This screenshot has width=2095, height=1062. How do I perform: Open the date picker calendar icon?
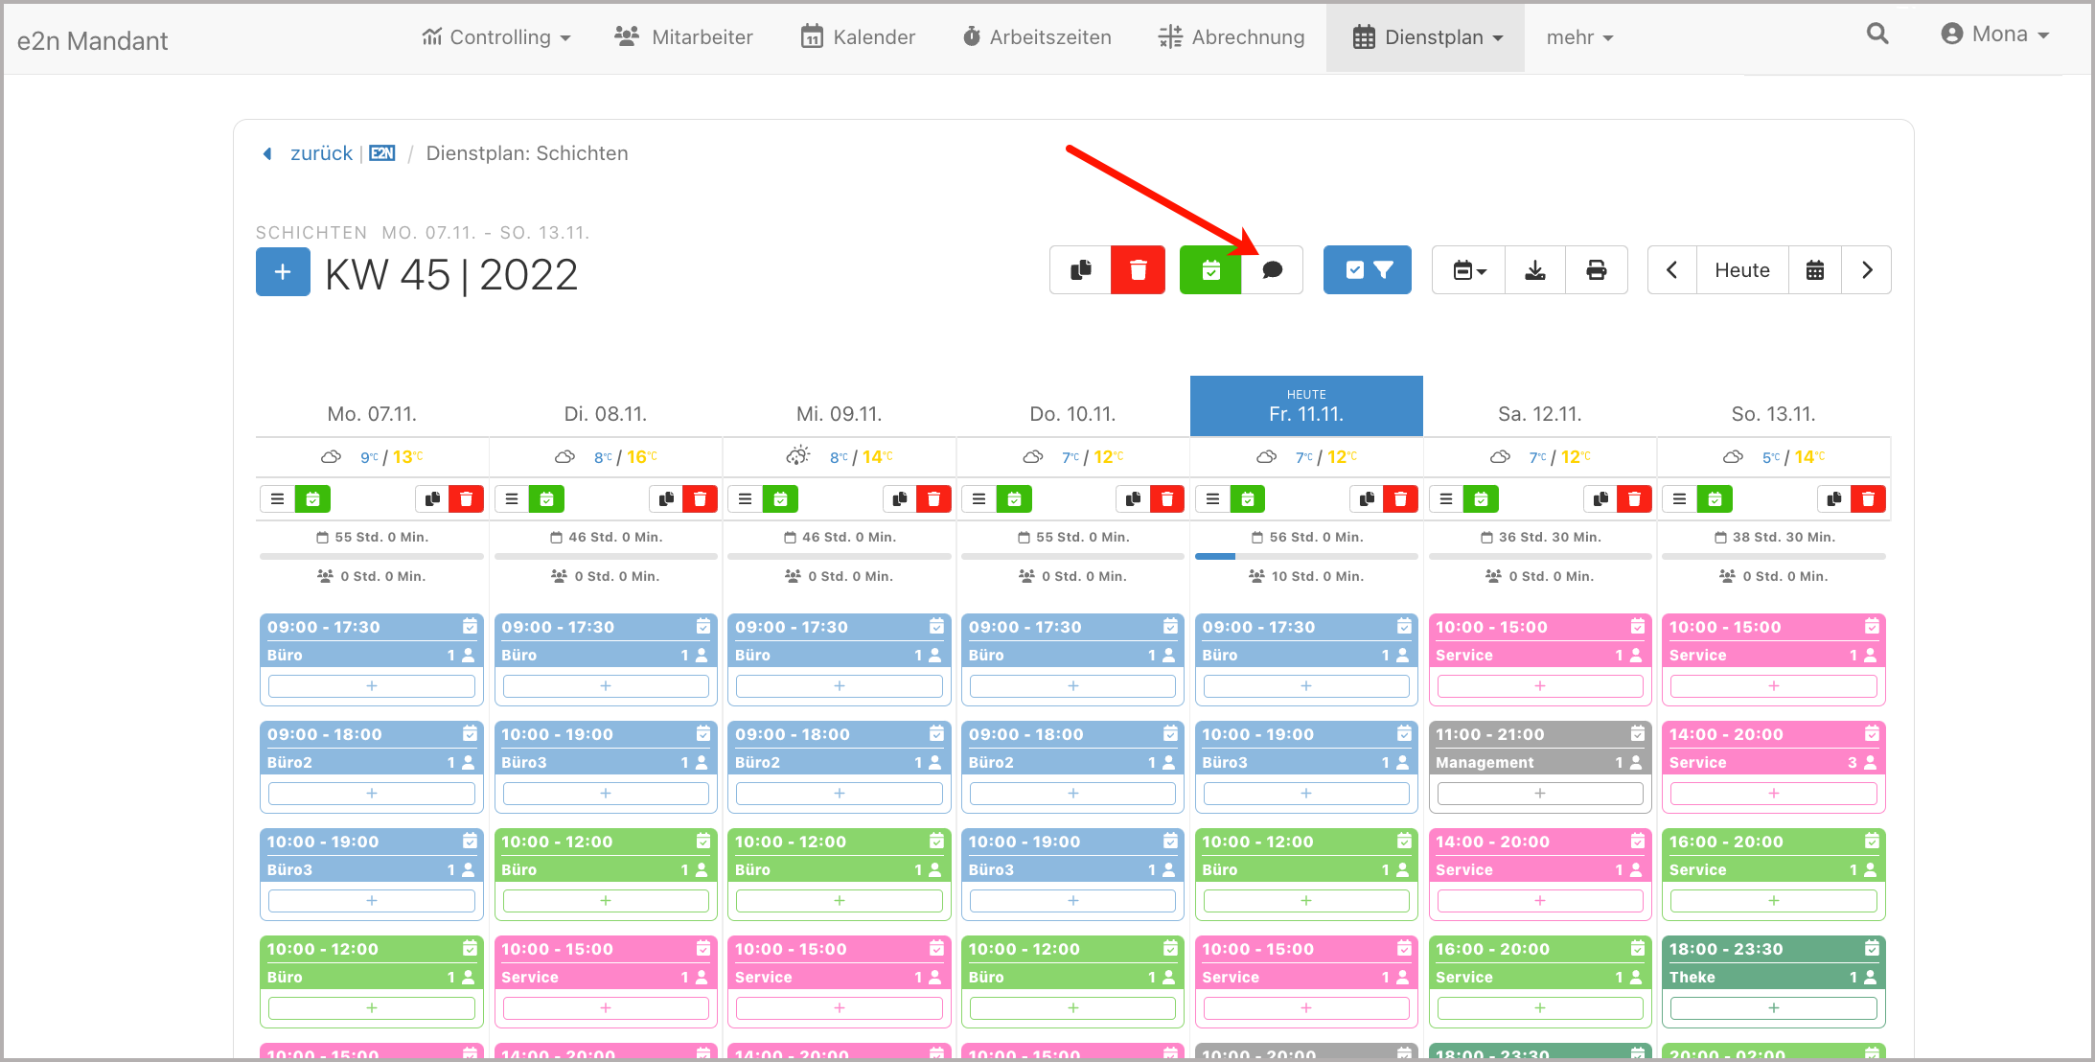(1814, 270)
